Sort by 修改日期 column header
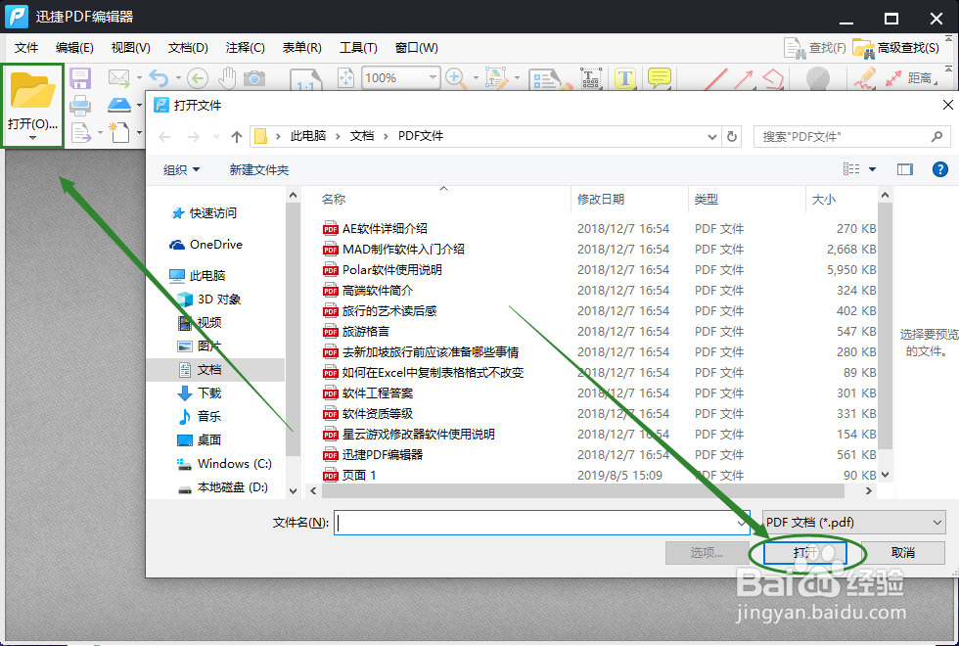This screenshot has width=959, height=646. coord(601,199)
